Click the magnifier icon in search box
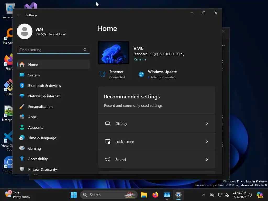This screenshot has height=201, width=268. [85, 50]
